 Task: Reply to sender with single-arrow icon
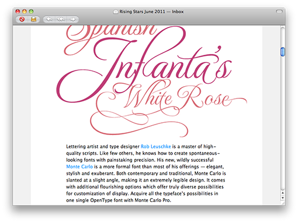coord(49,19)
